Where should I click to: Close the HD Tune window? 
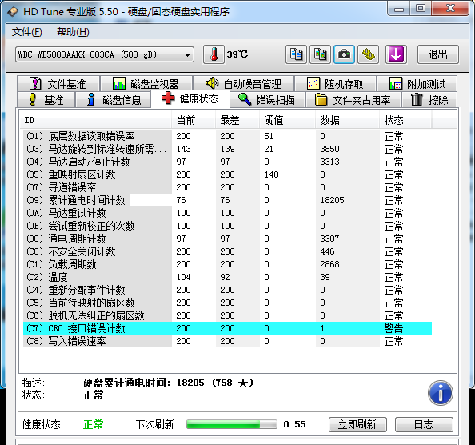click(x=450, y=8)
